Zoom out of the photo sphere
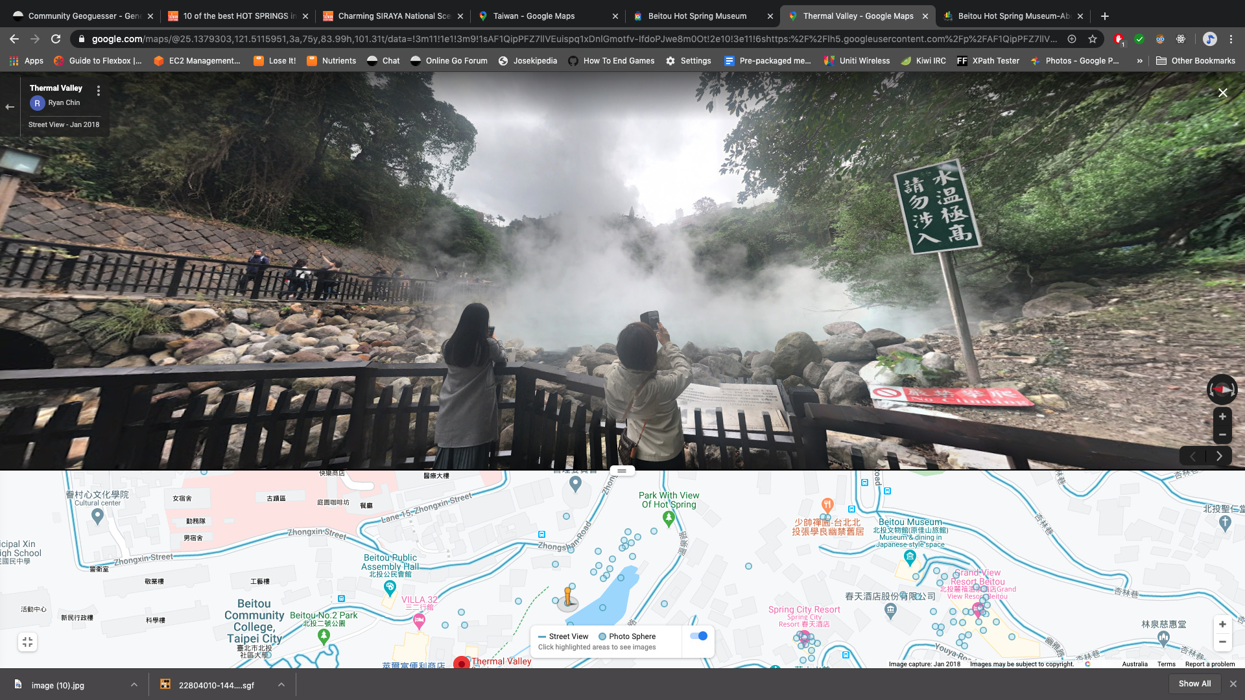1245x700 pixels. [1222, 435]
